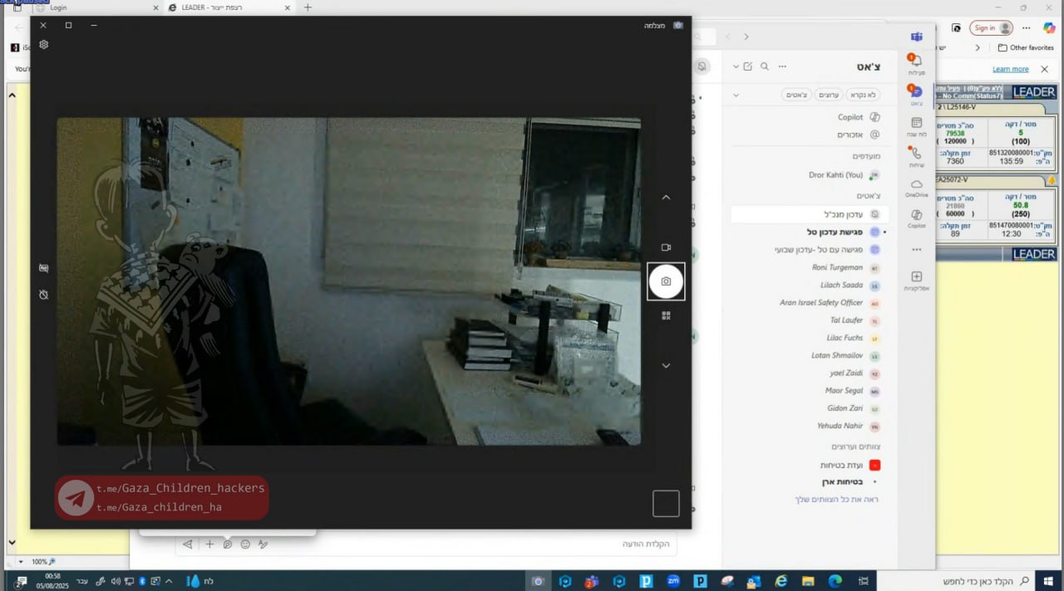The height and width of the screenshot is (591, 1064).
Task: Switch to QR barcode scan mode
Action: click(x=666, y=315)
